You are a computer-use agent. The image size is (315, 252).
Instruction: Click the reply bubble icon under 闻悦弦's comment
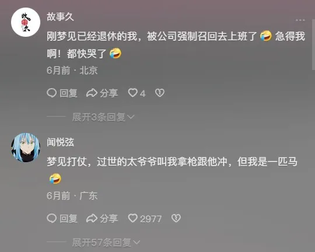coord(52,218)
